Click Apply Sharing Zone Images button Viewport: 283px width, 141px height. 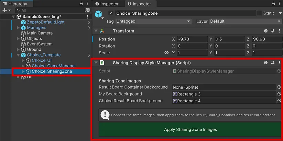[190, 129]
